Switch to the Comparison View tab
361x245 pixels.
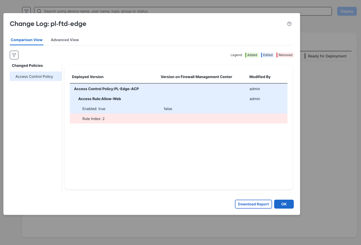coord(27,40)
